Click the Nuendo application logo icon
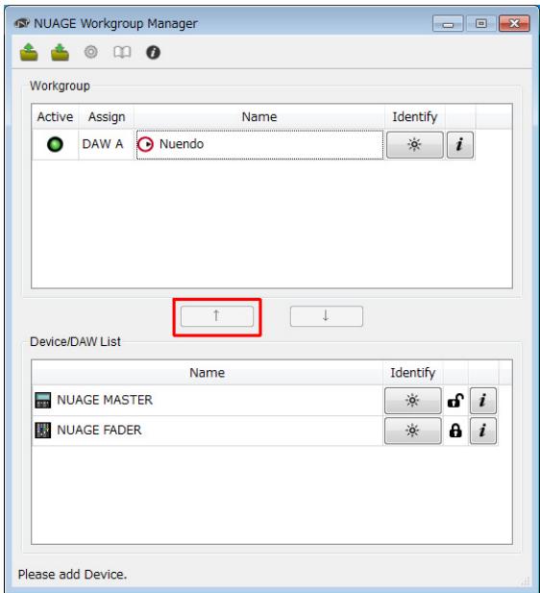Screen dimensions: 540x593 tap(146, 144)
